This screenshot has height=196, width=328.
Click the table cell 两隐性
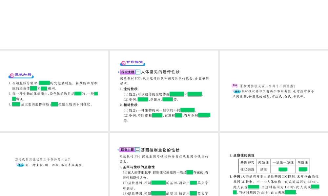click(x=302, y=162)
